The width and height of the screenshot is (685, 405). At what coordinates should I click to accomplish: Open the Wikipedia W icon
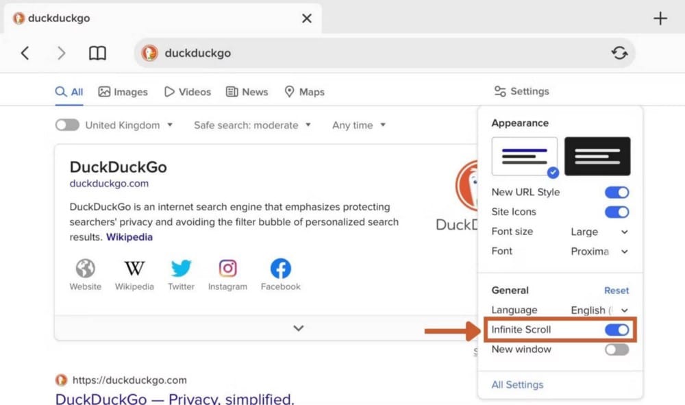tap(134, 268)
